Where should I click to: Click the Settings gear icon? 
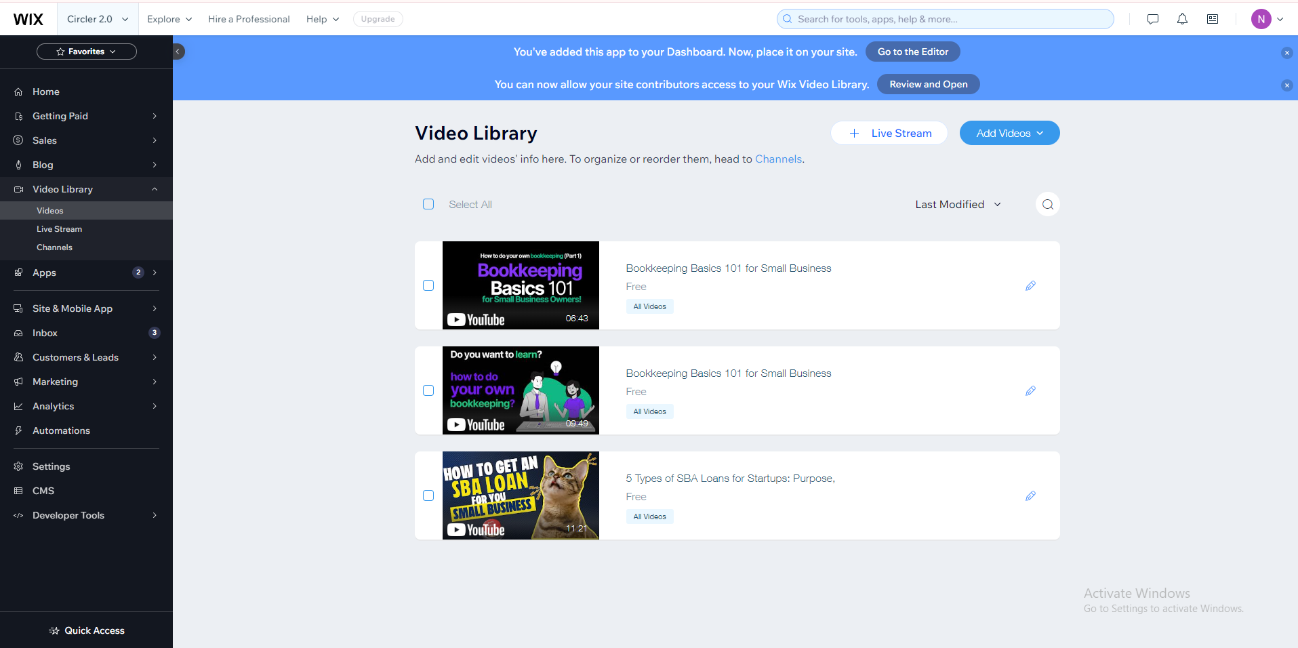click(x=18, y=466)
